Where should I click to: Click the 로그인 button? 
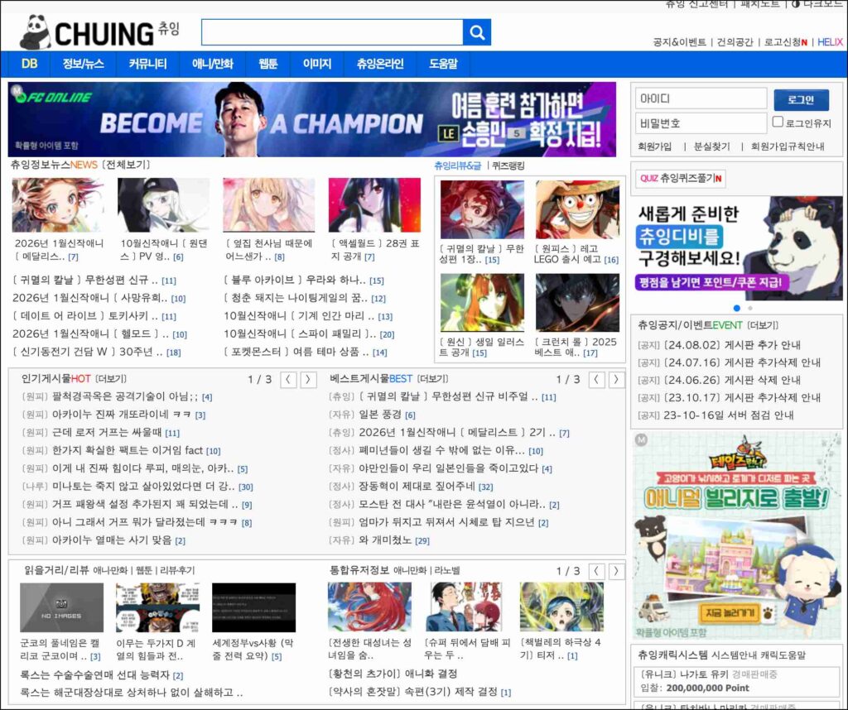coord(801,100)
